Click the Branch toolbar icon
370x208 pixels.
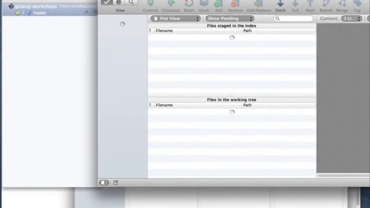(326, 3)
